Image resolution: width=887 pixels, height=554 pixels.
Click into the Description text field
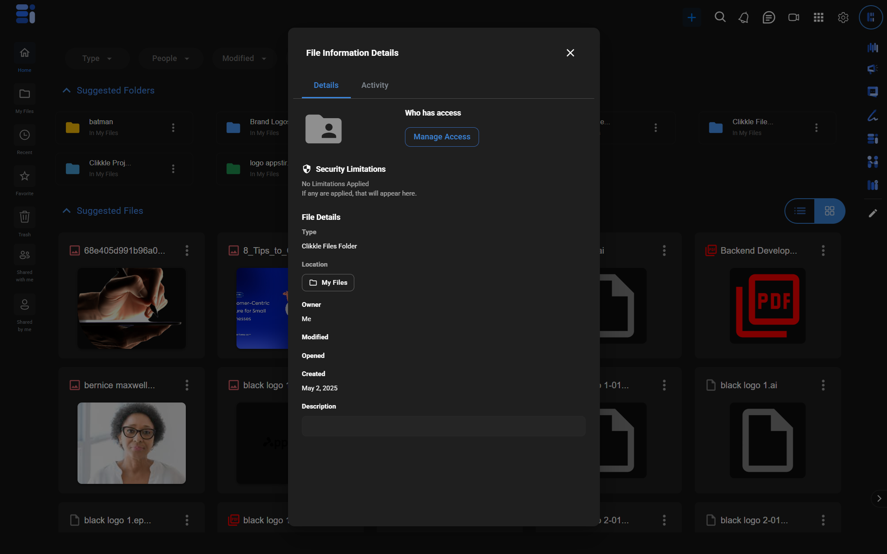[x=443, y=426]
